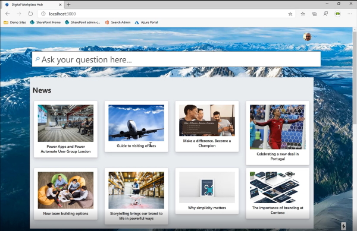The image size is (357, 231).
Task: Open browser Settings and more ellipsis
Action: click(350, 14)
